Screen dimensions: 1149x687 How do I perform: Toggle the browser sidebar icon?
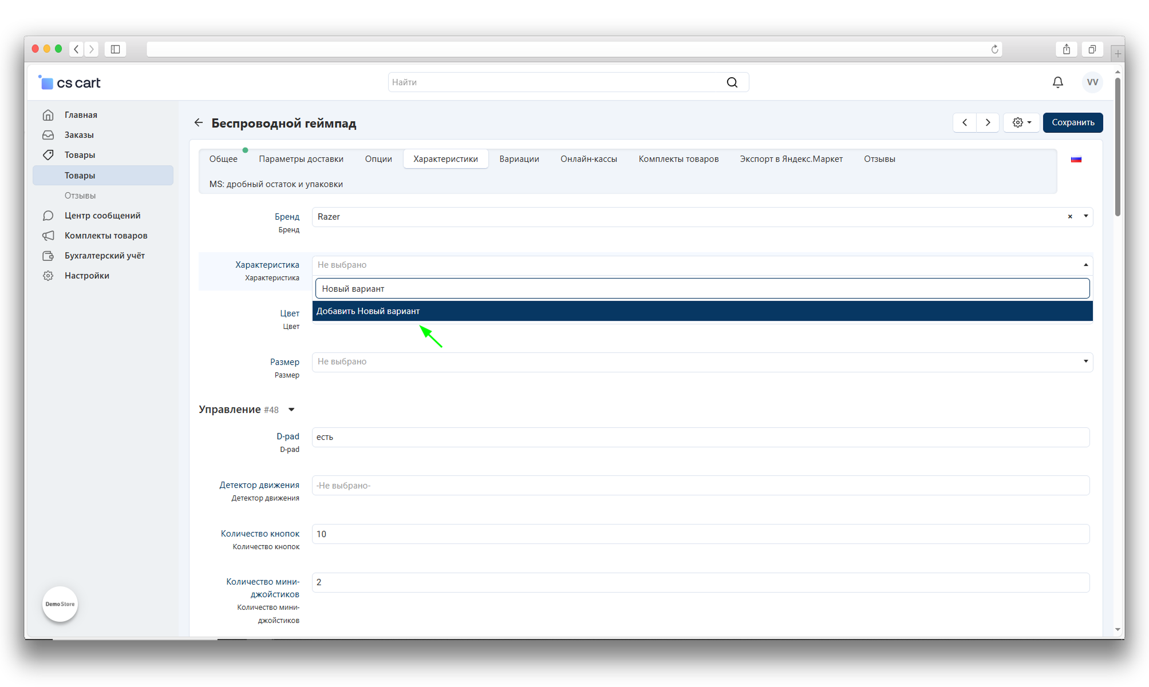pos(115,49)
